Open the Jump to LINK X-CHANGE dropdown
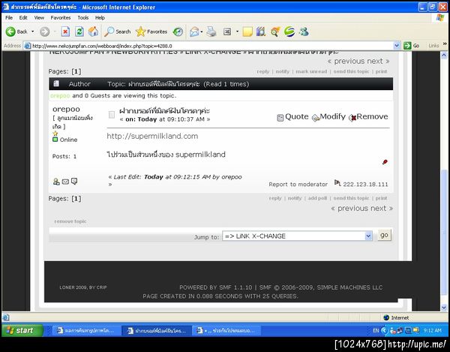450x352 pixels. pos(368,236)
